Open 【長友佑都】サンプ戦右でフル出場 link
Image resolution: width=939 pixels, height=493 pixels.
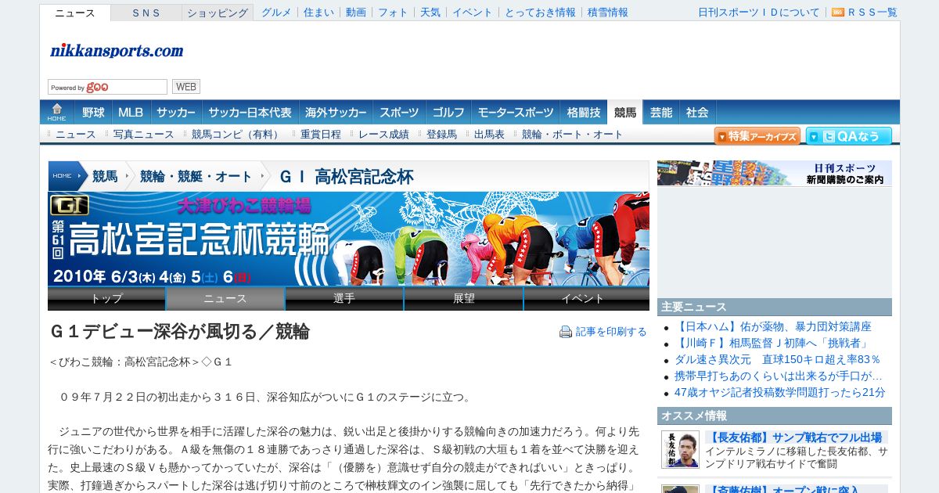(796, 437)
